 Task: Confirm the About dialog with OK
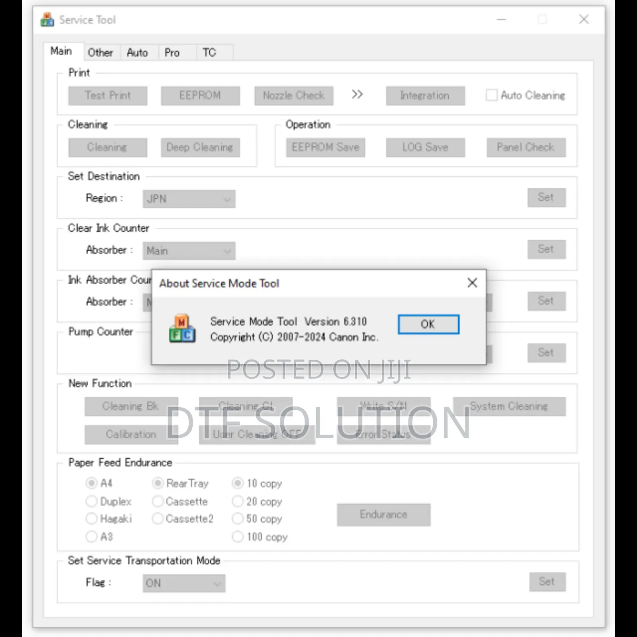coord(428,324)
